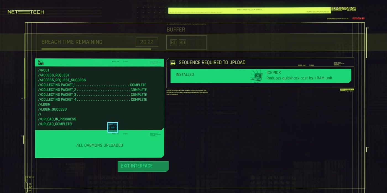Select the ICEPICK daemon name
Viewport: 387px width, 193px height.
[x=274, y=73]
